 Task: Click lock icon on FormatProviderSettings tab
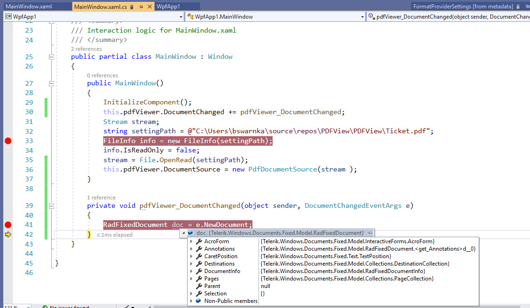tap(518, 7)
